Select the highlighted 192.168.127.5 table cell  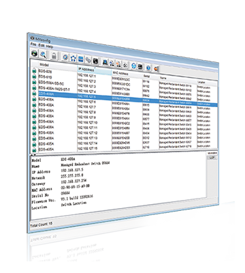[95, 97]
